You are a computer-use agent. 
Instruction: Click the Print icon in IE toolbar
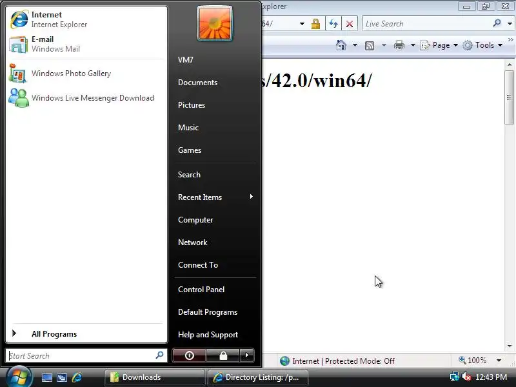[x=399, y=45]
